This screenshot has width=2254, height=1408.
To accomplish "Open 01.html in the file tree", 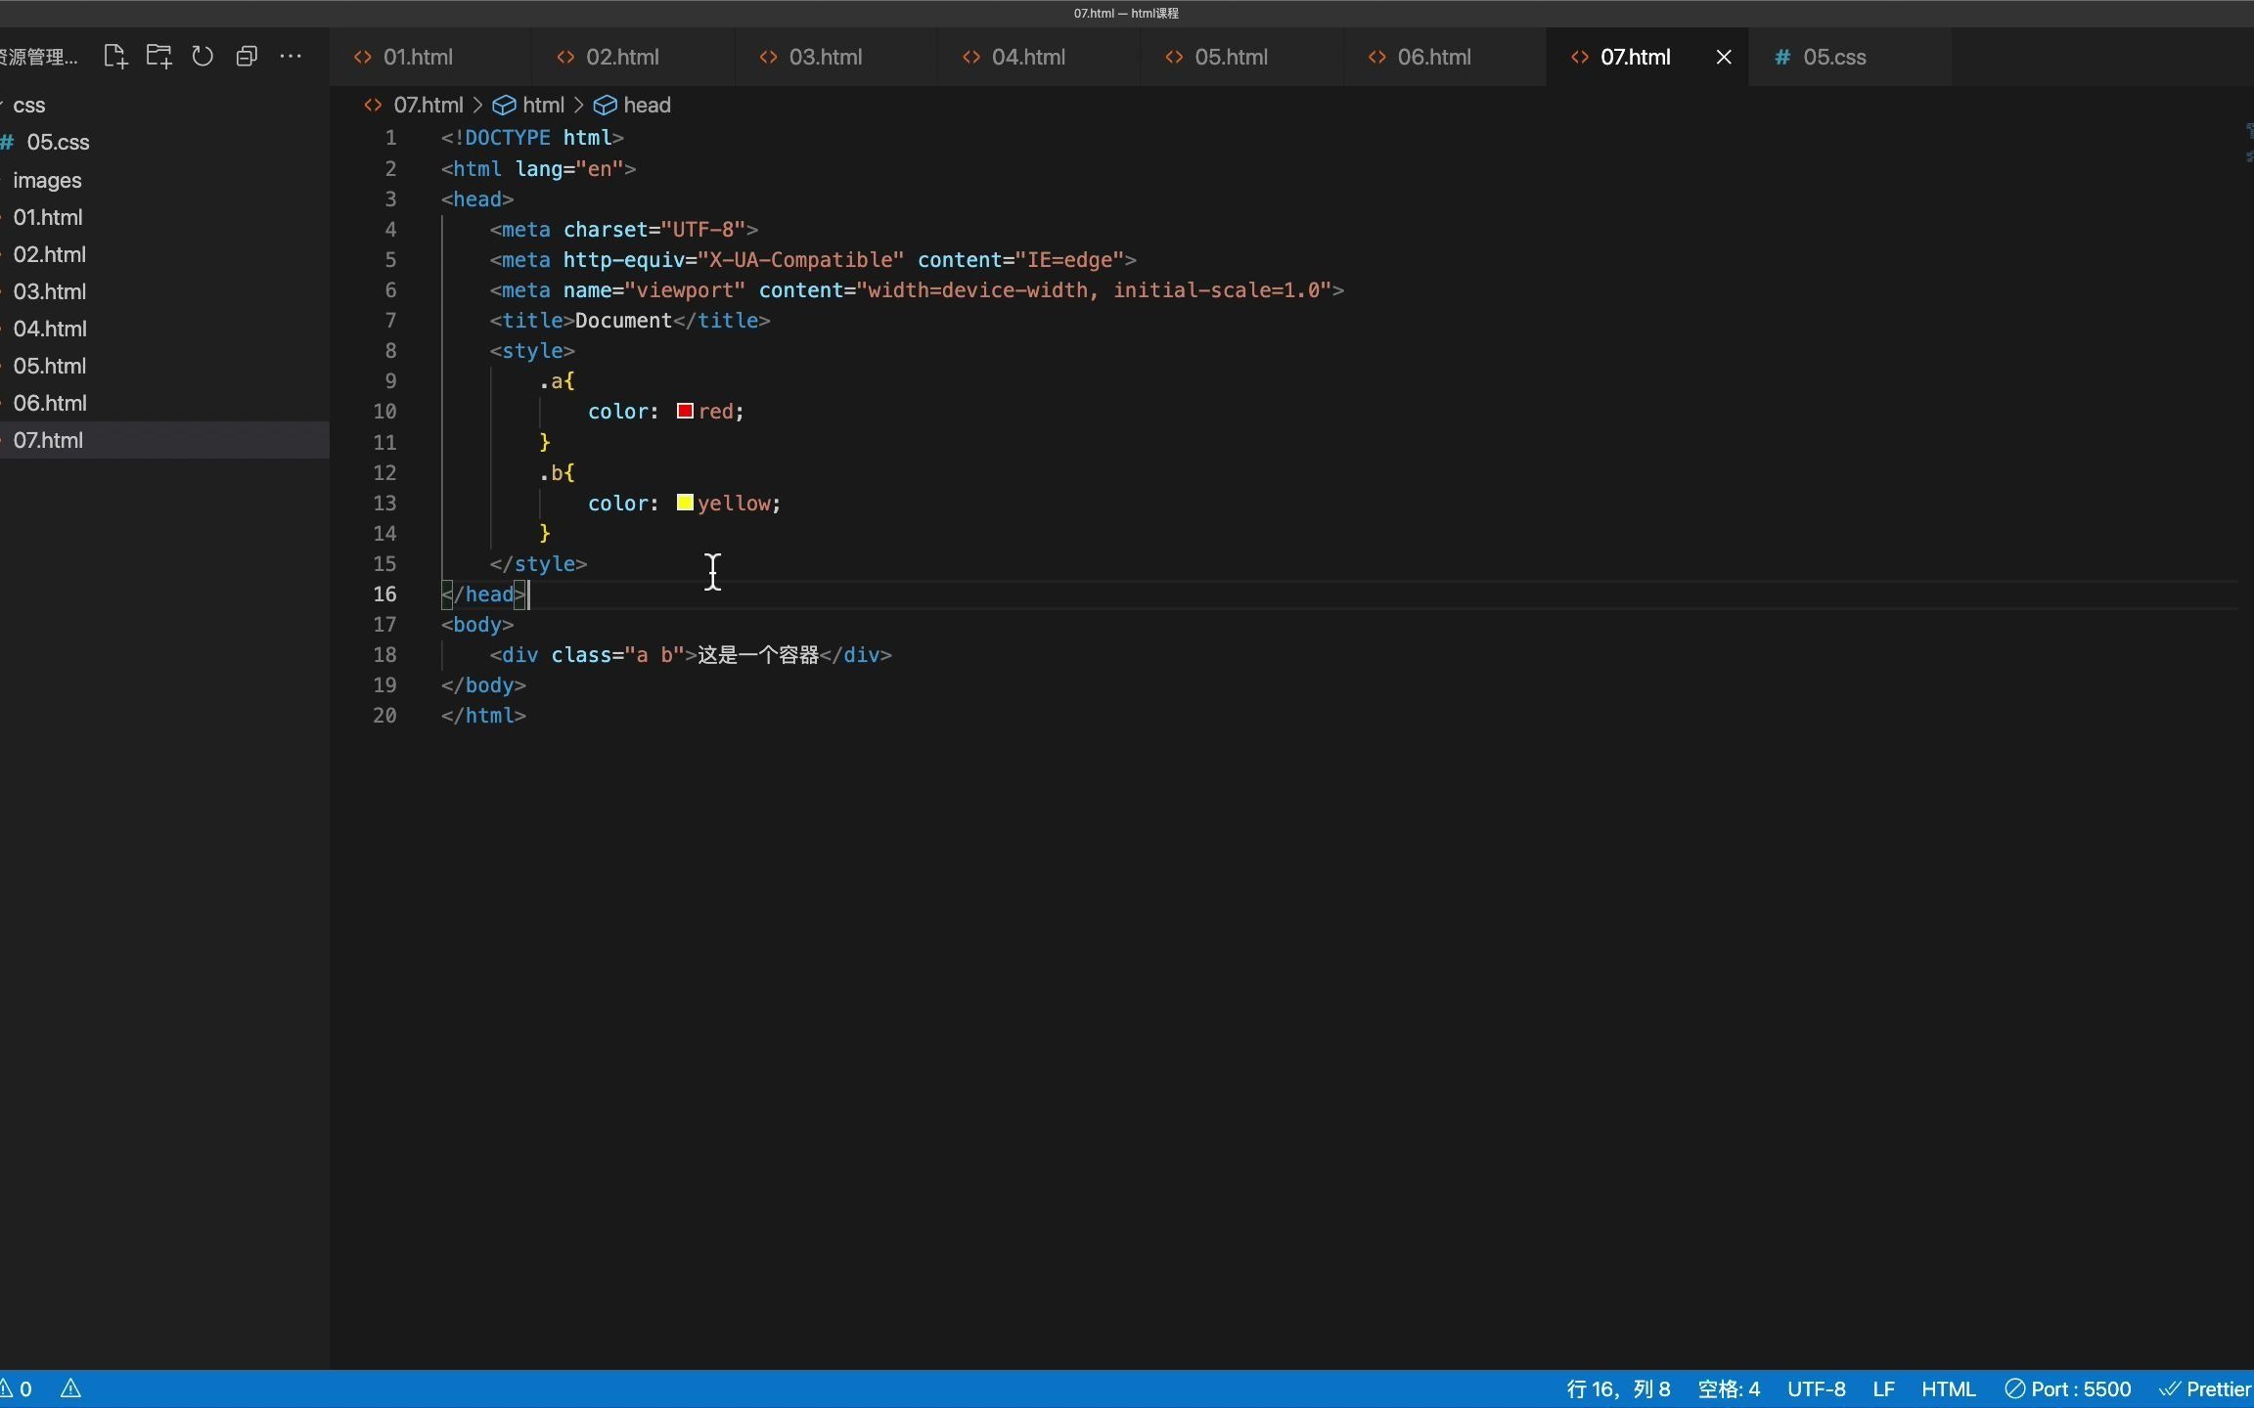I will (164, 217).
